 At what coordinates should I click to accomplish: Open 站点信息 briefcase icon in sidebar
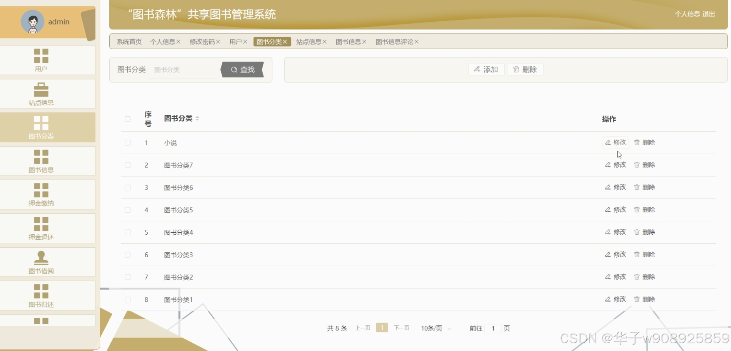tap(41, 90)
